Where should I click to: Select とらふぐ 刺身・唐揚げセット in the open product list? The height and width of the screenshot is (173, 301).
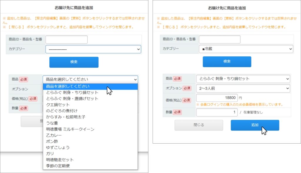(x=72, y=99)
